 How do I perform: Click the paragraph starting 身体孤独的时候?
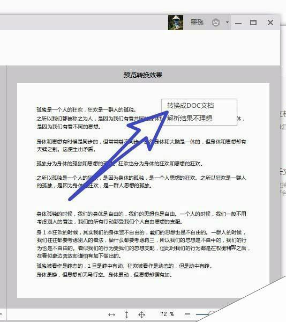[141, 218]
